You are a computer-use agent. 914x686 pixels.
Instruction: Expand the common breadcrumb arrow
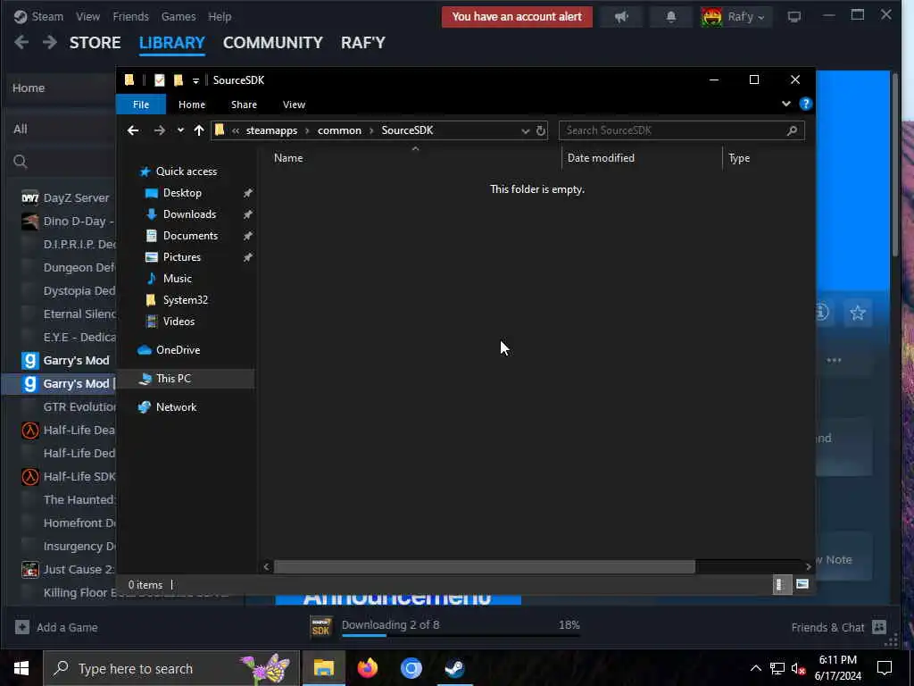pyautogui.click(x=371, y=130)
